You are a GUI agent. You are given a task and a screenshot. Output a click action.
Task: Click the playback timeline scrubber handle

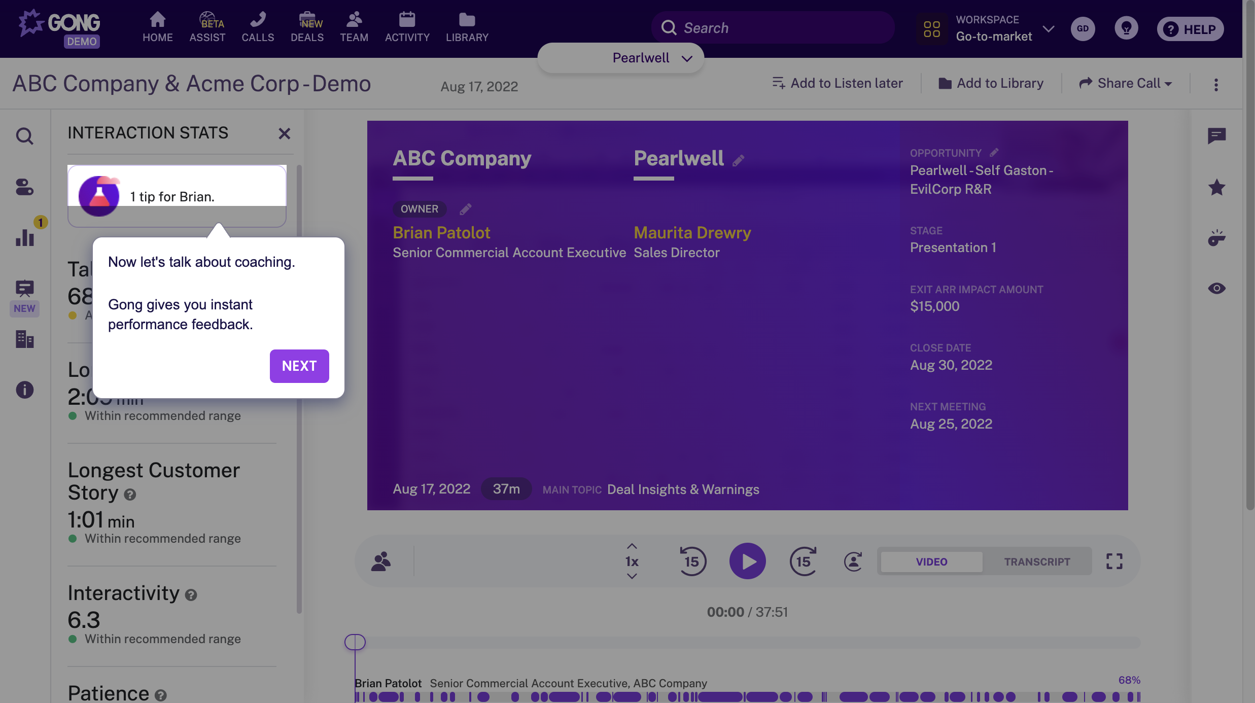355,642
